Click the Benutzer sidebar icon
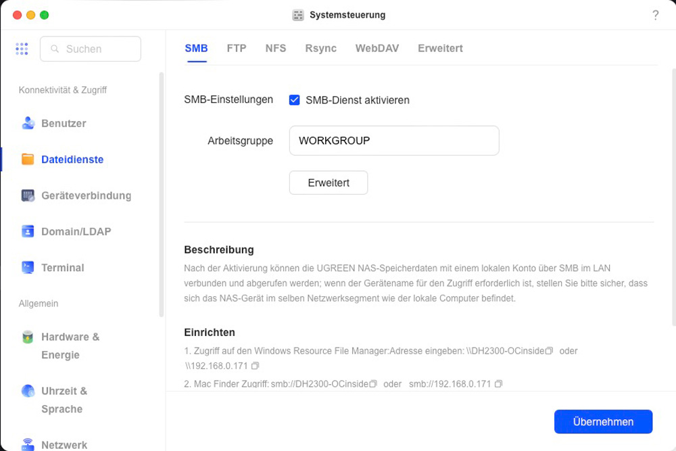The height and width of the screenshot is (451, 676). pyautogui.click(x=28, y=123)
